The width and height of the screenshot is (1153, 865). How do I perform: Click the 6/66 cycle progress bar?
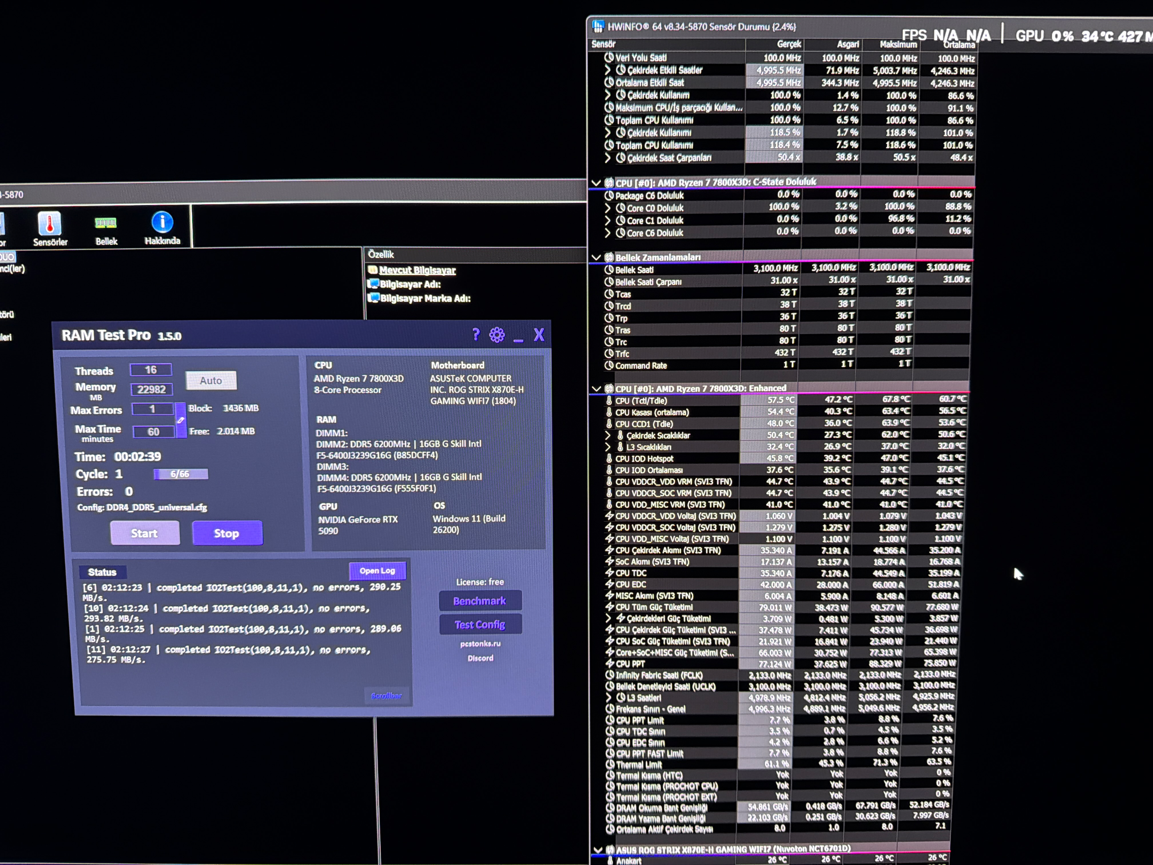[181, 474]
